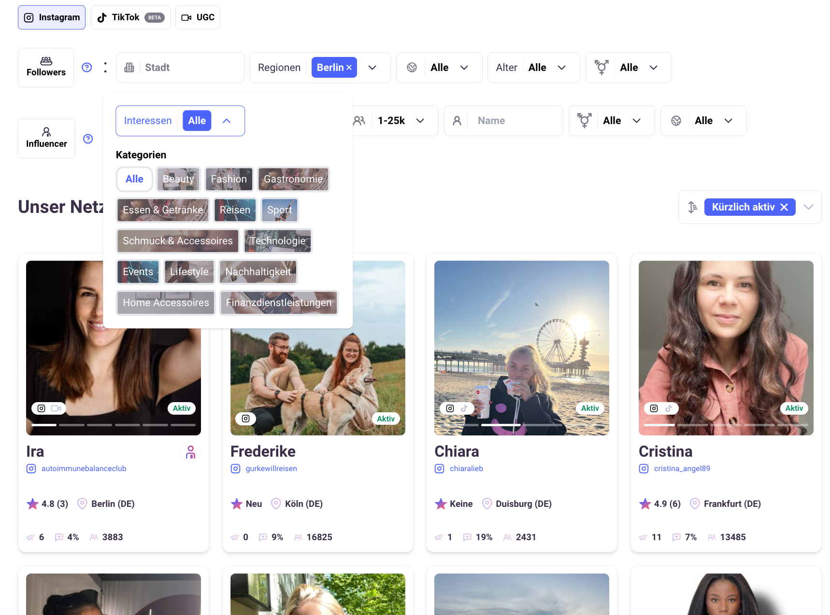Choose the Events category chip
The width and height of the screenshot is (830, 615).
pyautogui.click(x=138, y=272)
